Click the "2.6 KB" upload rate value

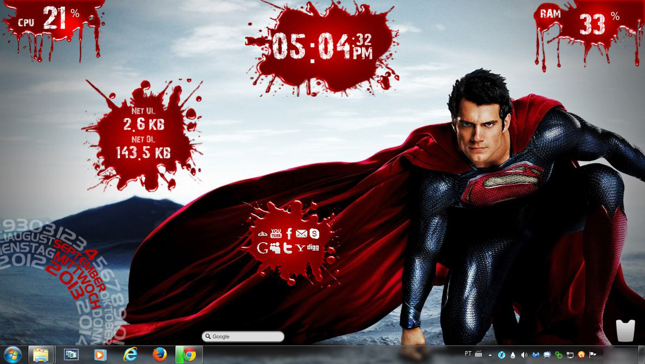[144, 124]
